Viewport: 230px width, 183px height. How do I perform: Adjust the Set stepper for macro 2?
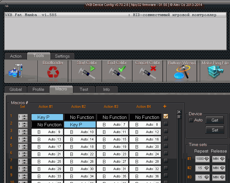(x=23, y=124)
